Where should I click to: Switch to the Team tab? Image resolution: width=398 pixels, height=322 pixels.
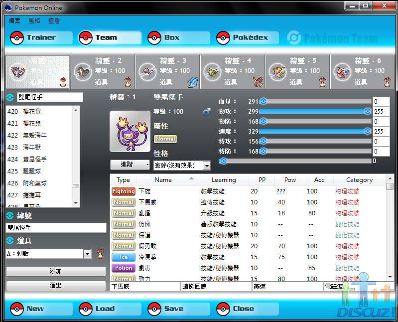pos(110,38)
